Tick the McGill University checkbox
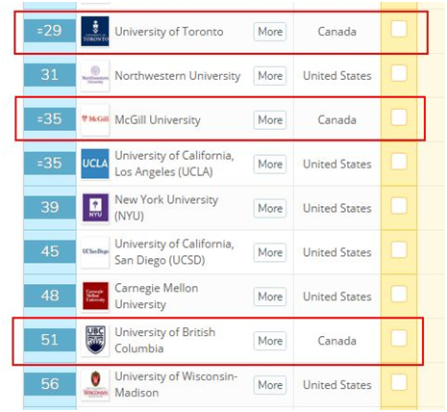This screenshot has height=412, width=447. [x=399, y=117]
